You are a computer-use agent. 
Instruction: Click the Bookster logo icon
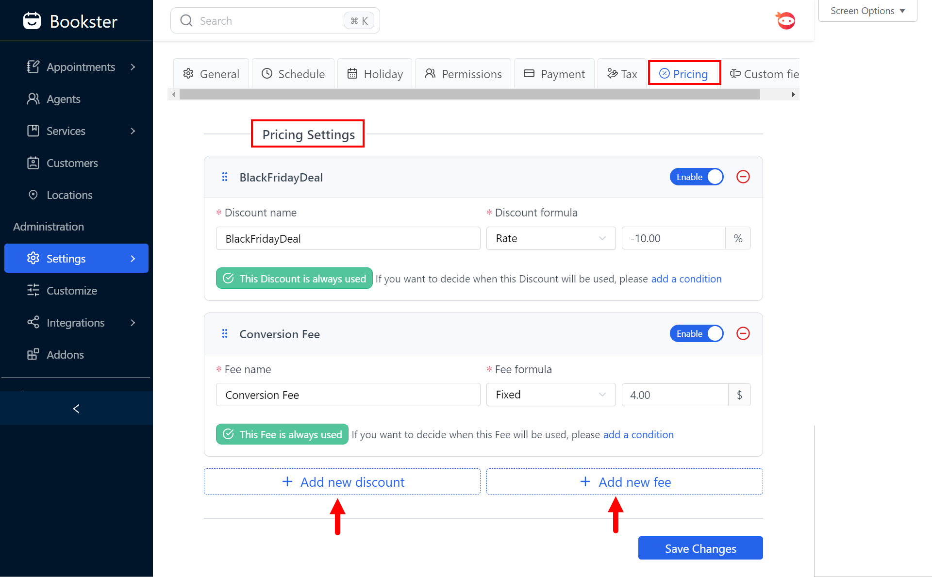click(32, 21)
